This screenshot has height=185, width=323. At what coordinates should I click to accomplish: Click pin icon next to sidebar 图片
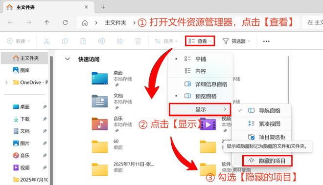tap(45, 144)
